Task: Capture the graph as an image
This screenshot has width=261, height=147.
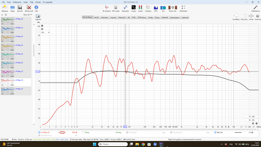Action: click(38, 17)
